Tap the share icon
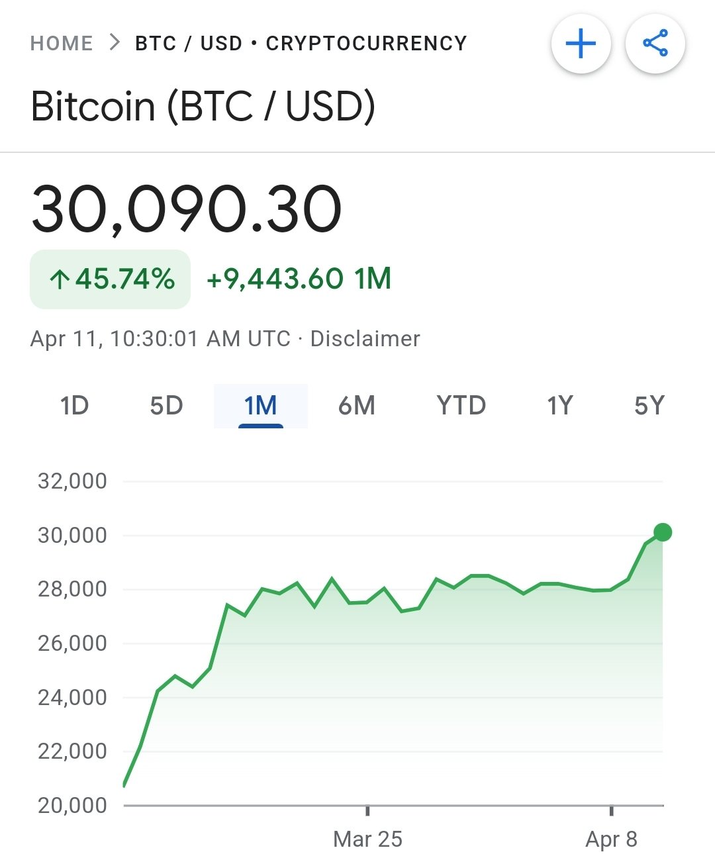This screenshot has width=715, height=858. coord(655,44)
